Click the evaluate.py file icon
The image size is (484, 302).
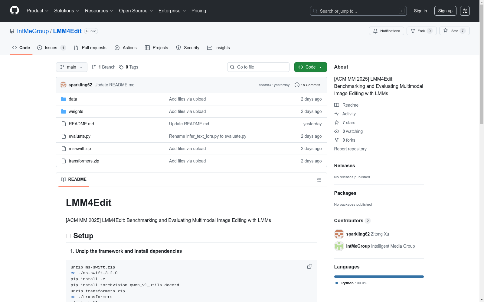(x=64, y=136)
